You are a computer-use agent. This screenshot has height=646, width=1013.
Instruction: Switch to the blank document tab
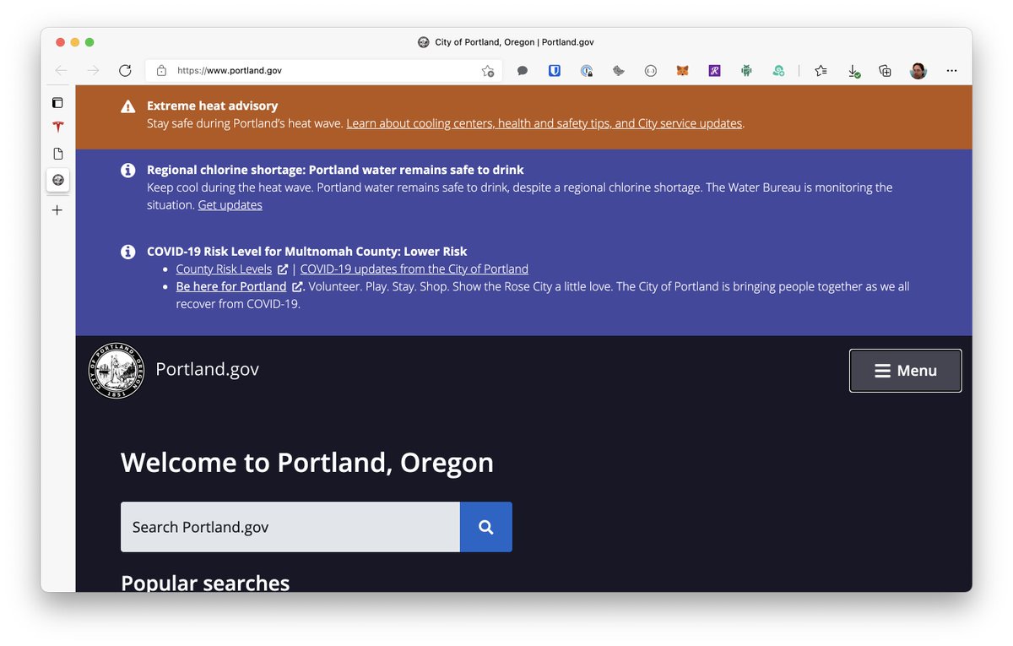pos(57,154)
